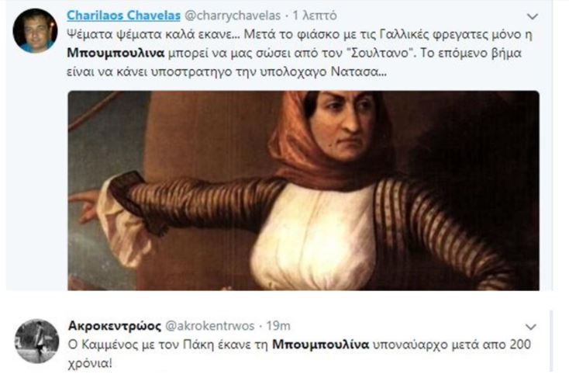Click the tweet line starting 'Ψέματα ψέματα'

pos(299,34)
